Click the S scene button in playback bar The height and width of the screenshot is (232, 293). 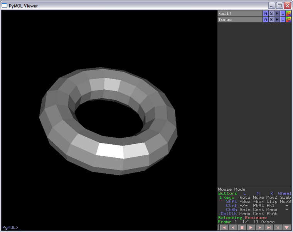click(278, 228)
